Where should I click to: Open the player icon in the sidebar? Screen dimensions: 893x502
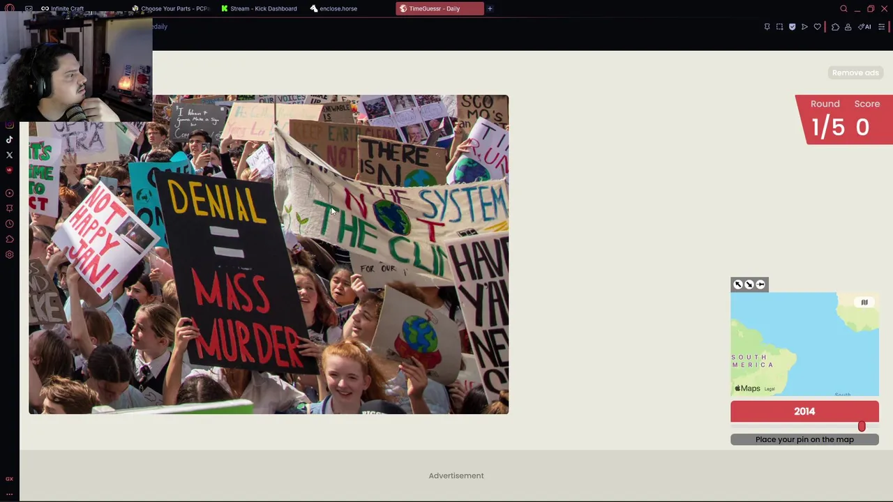pos(9,193)
